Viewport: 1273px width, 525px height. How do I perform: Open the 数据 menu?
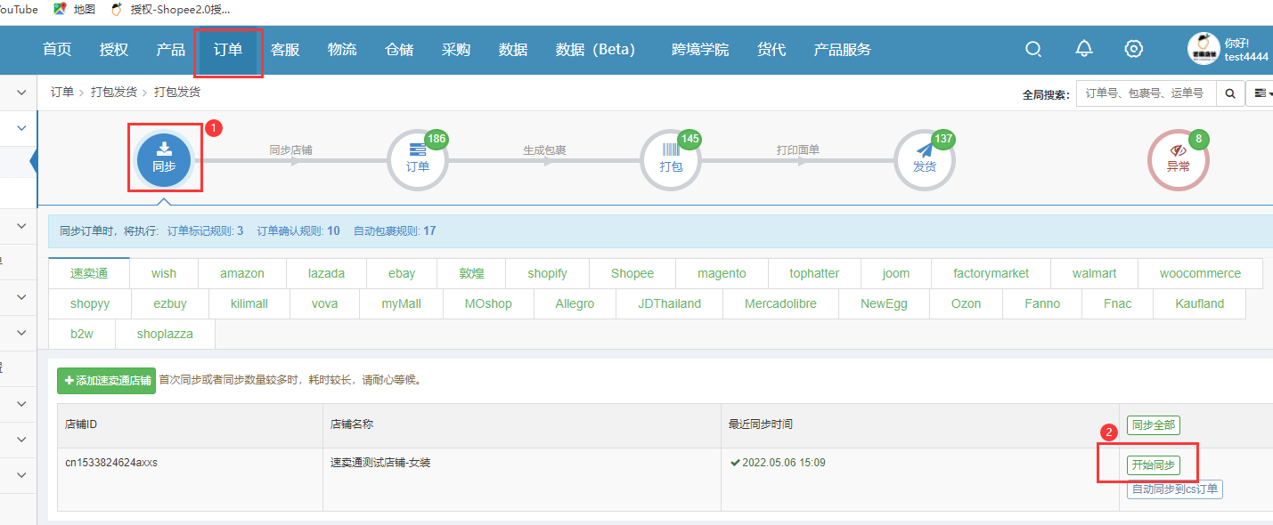pyautogui.click(x=513, y=50)
